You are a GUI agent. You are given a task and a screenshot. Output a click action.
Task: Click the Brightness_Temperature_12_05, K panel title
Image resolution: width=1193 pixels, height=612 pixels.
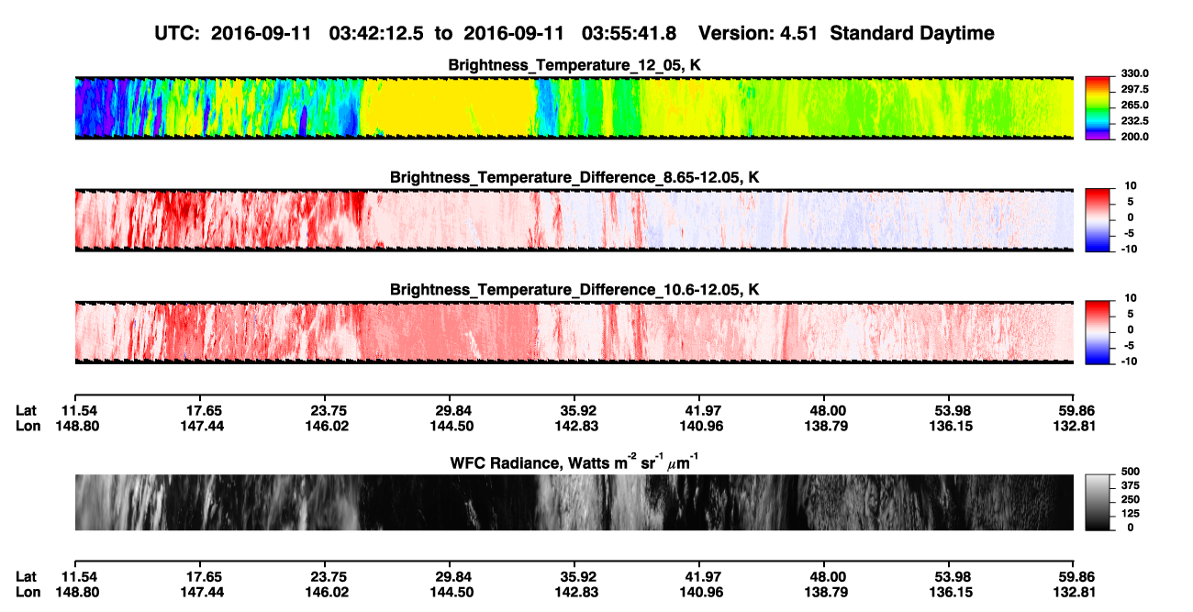tap(574, 65)
